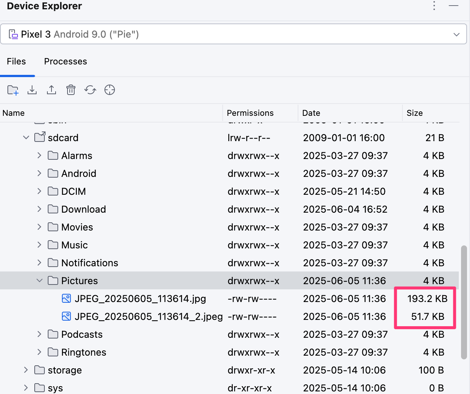
Task: Collapse the Pictures folder
Action: 40,281
